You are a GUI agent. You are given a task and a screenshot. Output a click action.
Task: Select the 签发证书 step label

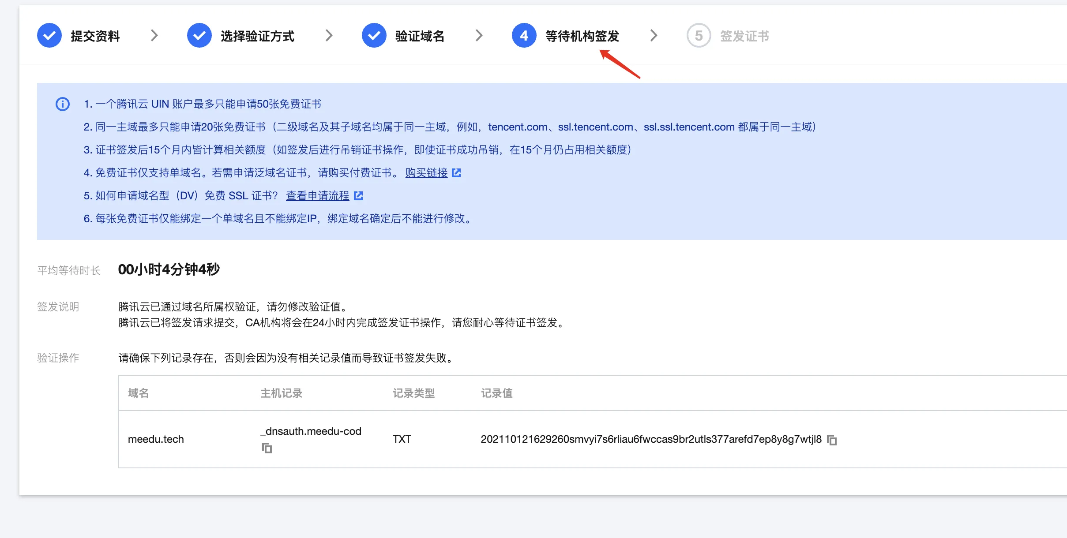pyautogui.click(x=744, y=36)
